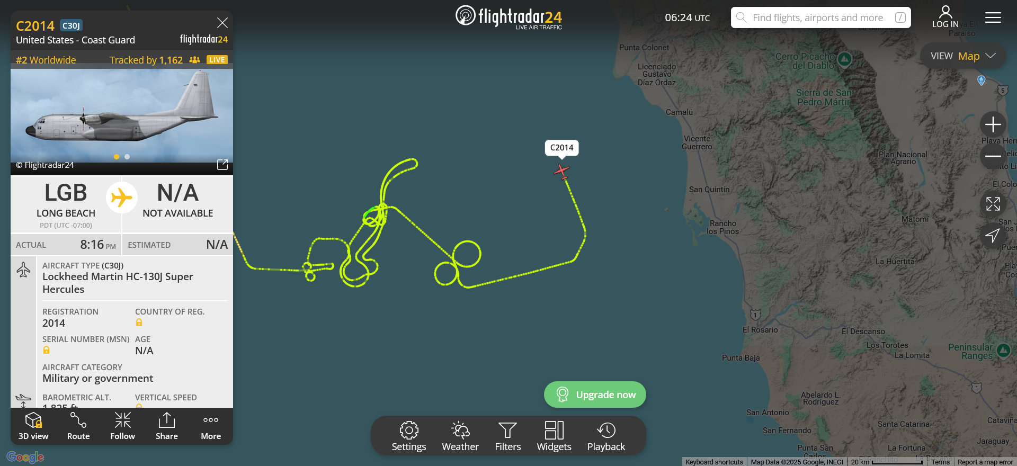This screenshot has width=1017, height=466.
Task: Expand the VIEW Map dropdown
Action: click(x=963, y=56)
